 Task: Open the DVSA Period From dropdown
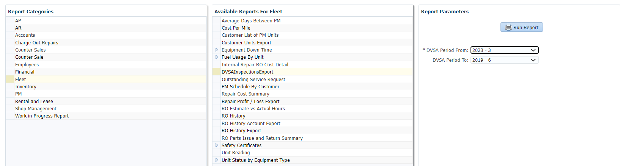click(504, 50)
